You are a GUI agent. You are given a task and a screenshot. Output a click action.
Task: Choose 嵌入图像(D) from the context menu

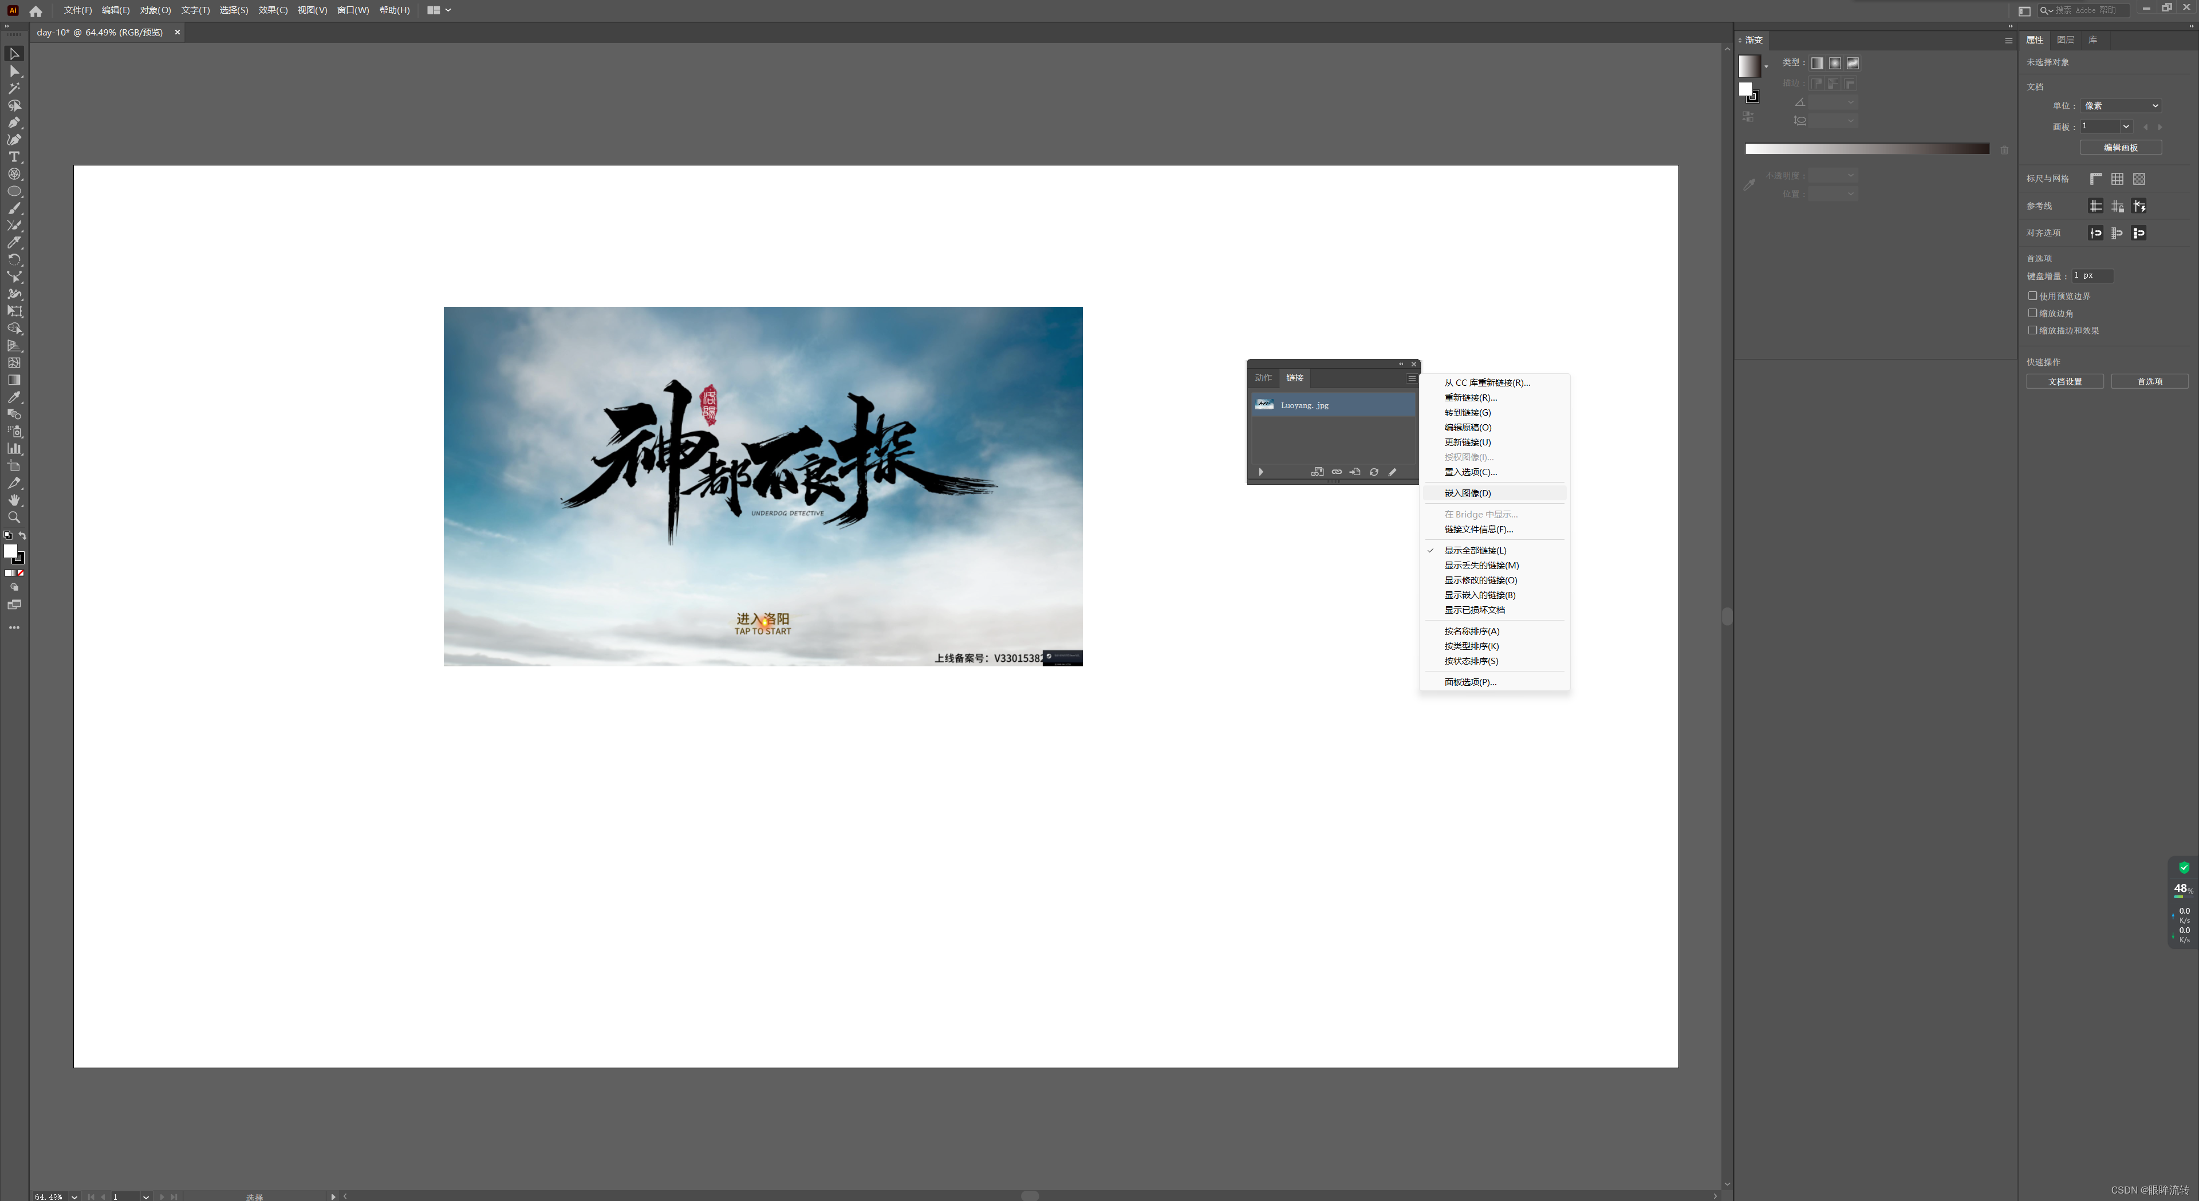[1494, 493]
